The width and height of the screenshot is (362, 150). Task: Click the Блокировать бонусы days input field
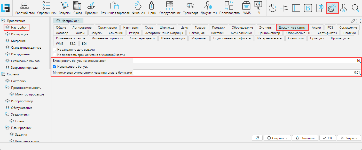pos(246,61)
